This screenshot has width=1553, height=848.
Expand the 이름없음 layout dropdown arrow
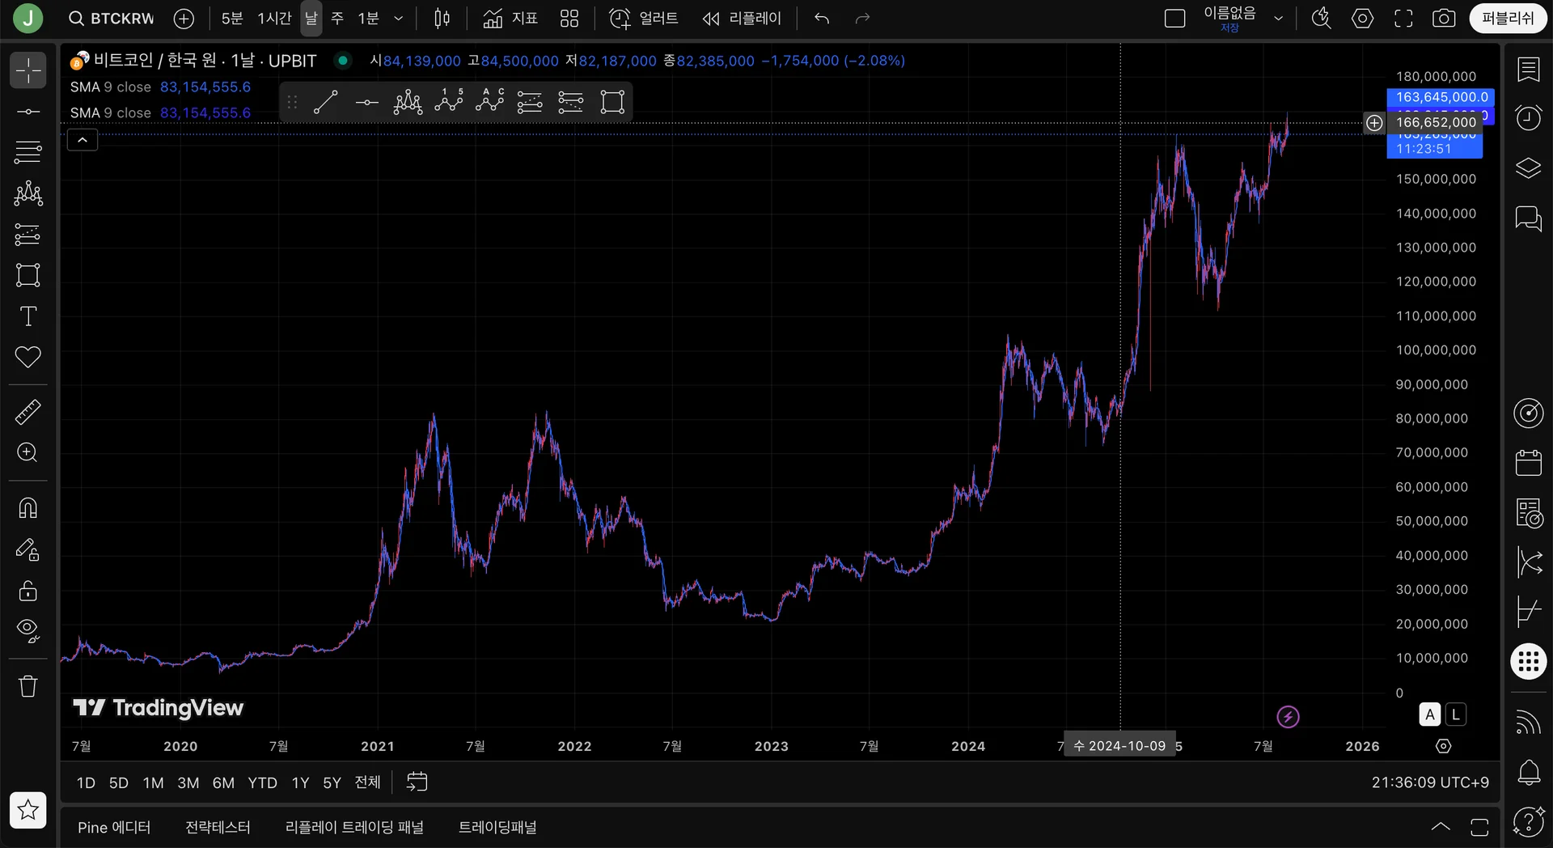(x=1278, y=19)
